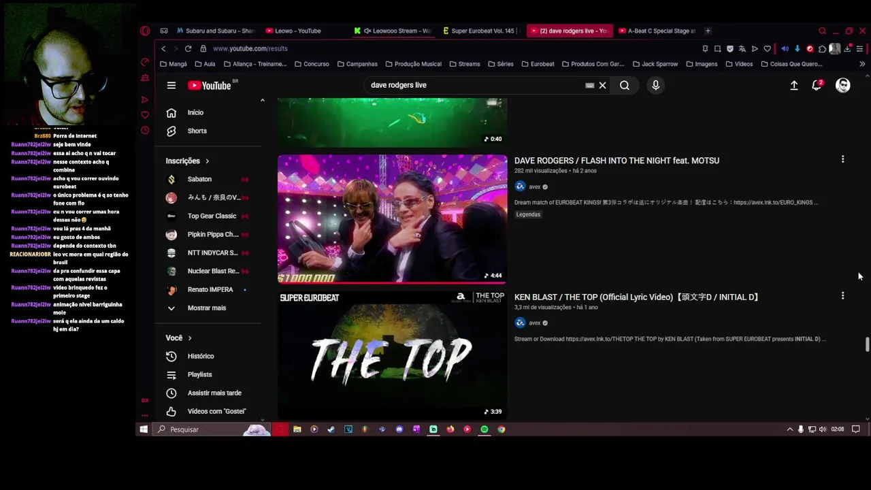Open Renato IMPERA subscription channel
Viewport: 871px width, 490px height.
[212, 289]
